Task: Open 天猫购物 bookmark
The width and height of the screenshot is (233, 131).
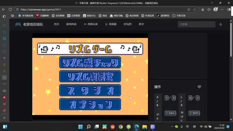Action: 43,16
